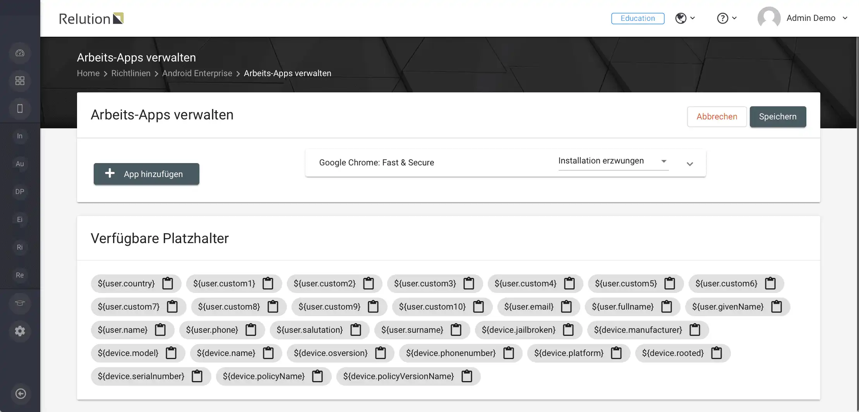Click the Speichern button

pyautogui.click(x=778, y=117)
